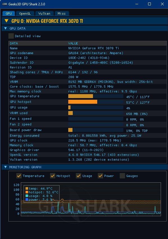Select the Misc tab
Screen dimensions: 168x239
point(62,14)
